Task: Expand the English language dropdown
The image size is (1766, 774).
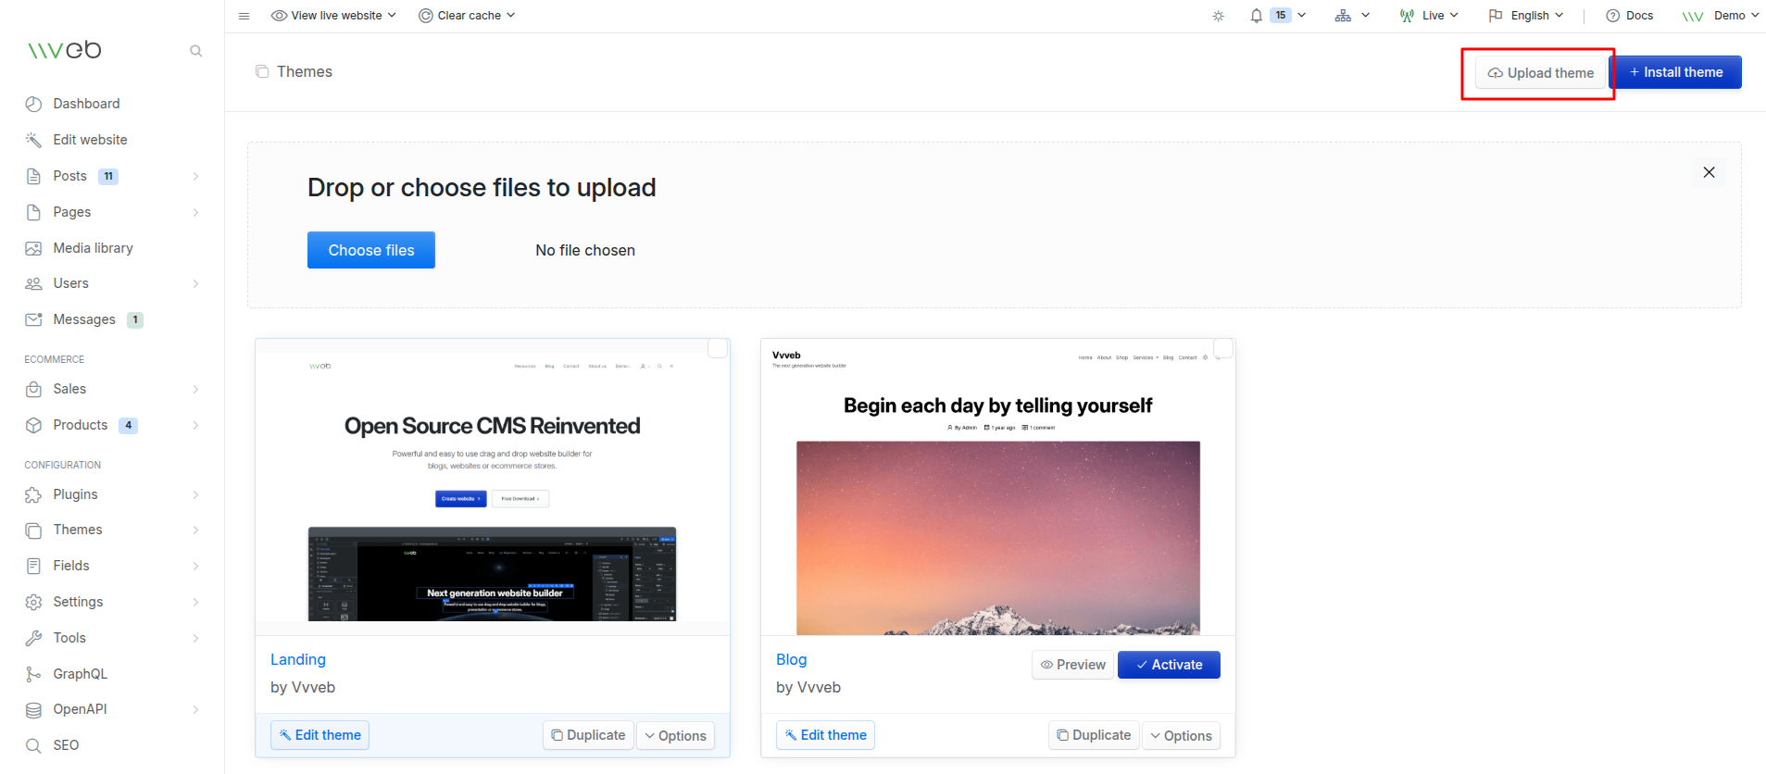Action: tap(1526, 16)
